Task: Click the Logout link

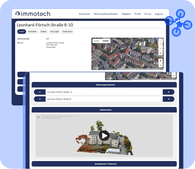Action: 159,14
